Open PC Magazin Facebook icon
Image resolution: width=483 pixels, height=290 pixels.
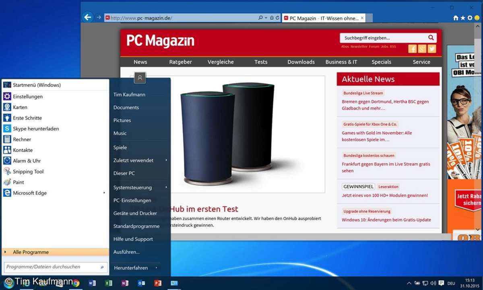(412, 49)
